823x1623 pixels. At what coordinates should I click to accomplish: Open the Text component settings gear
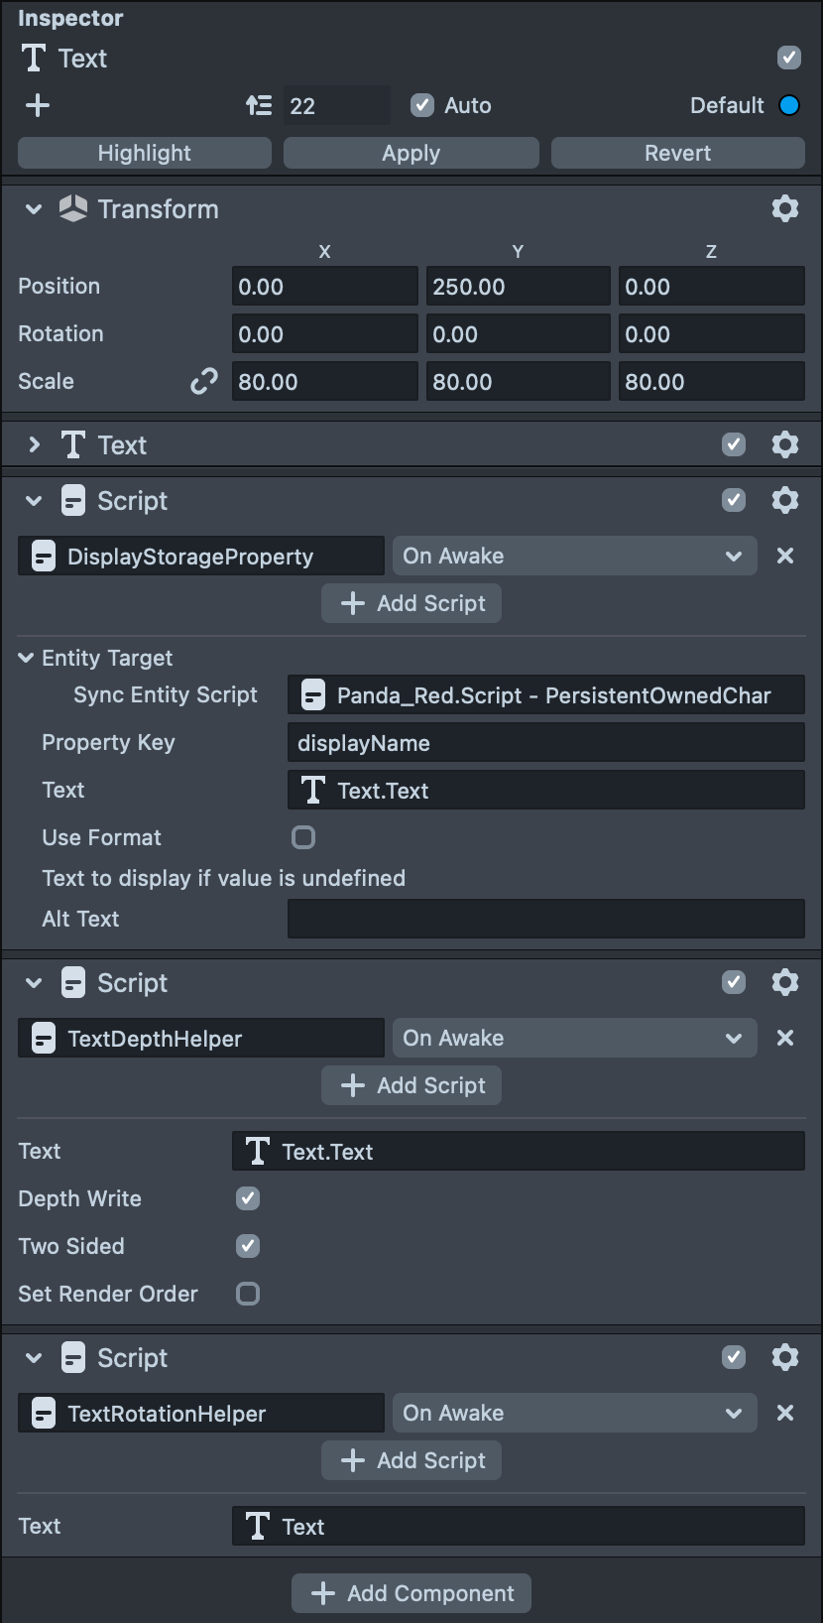tap(784, 444)
